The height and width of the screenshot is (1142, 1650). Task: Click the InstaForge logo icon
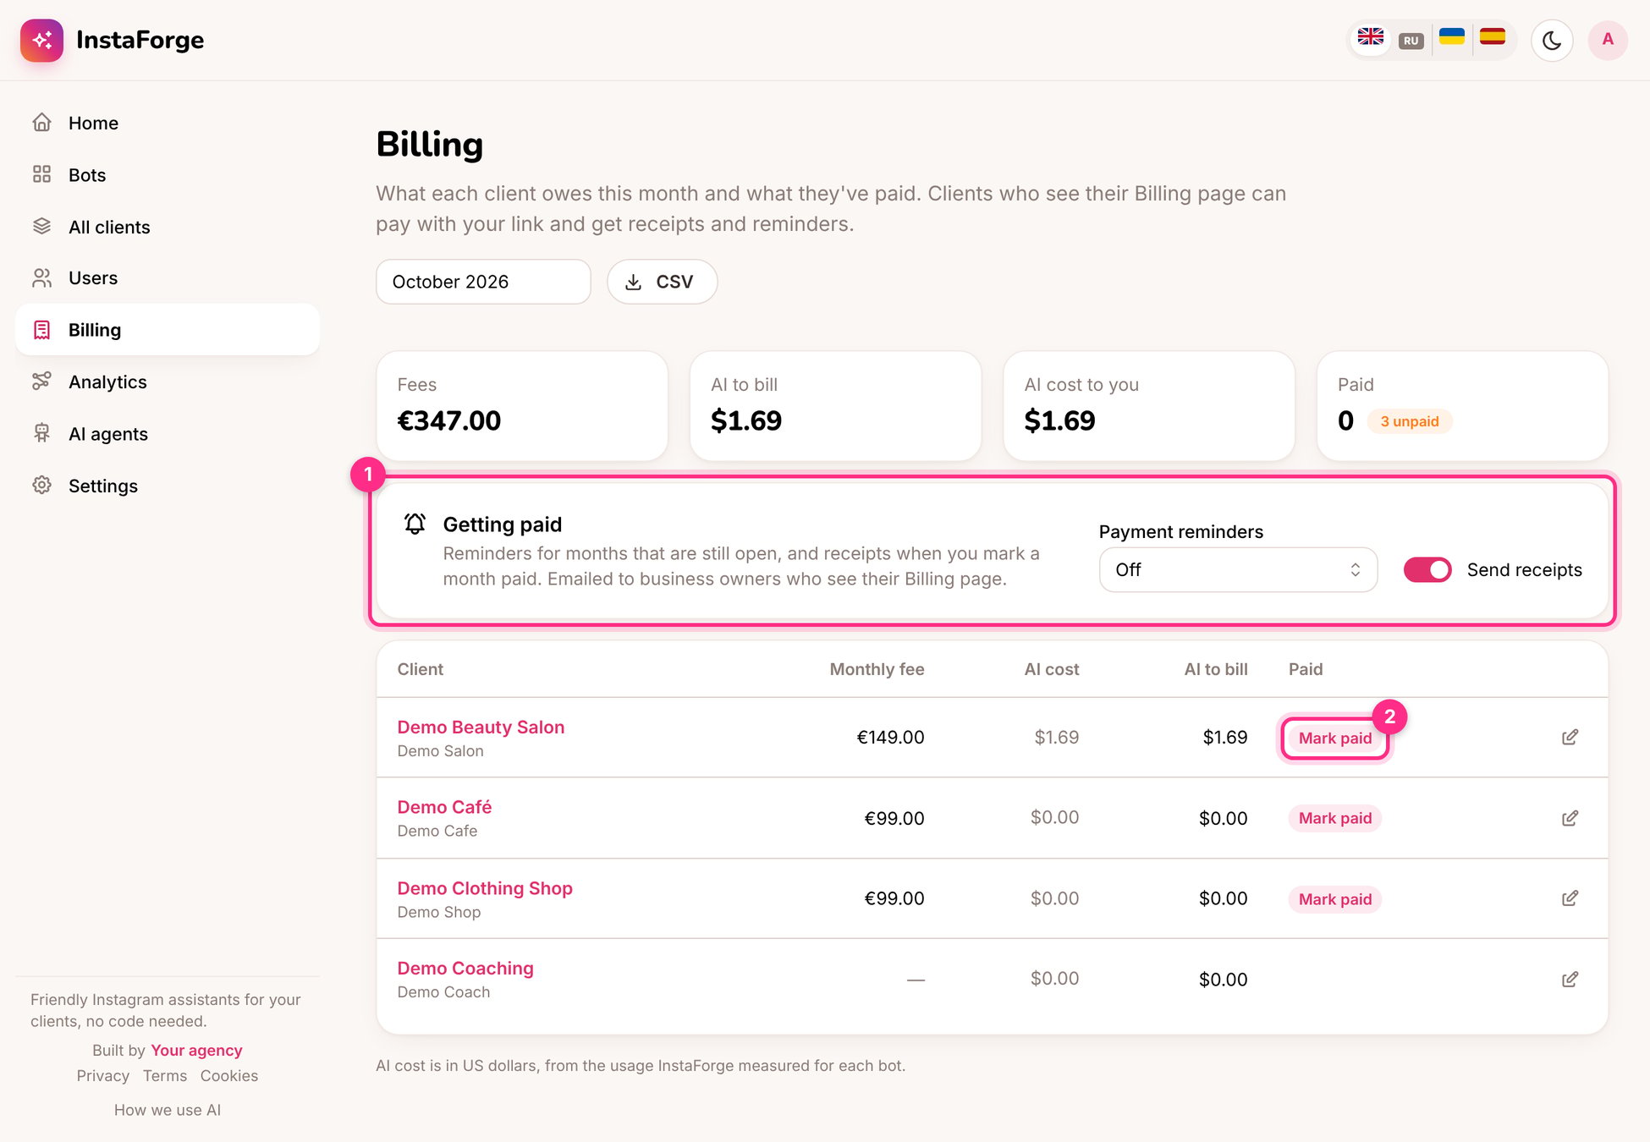pos(41,40)
